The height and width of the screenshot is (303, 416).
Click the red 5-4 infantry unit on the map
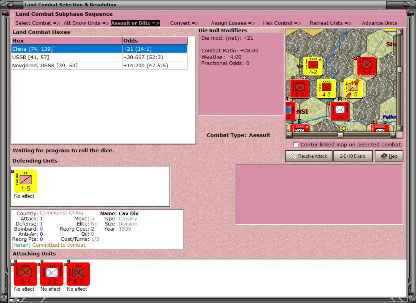[367, 66]
